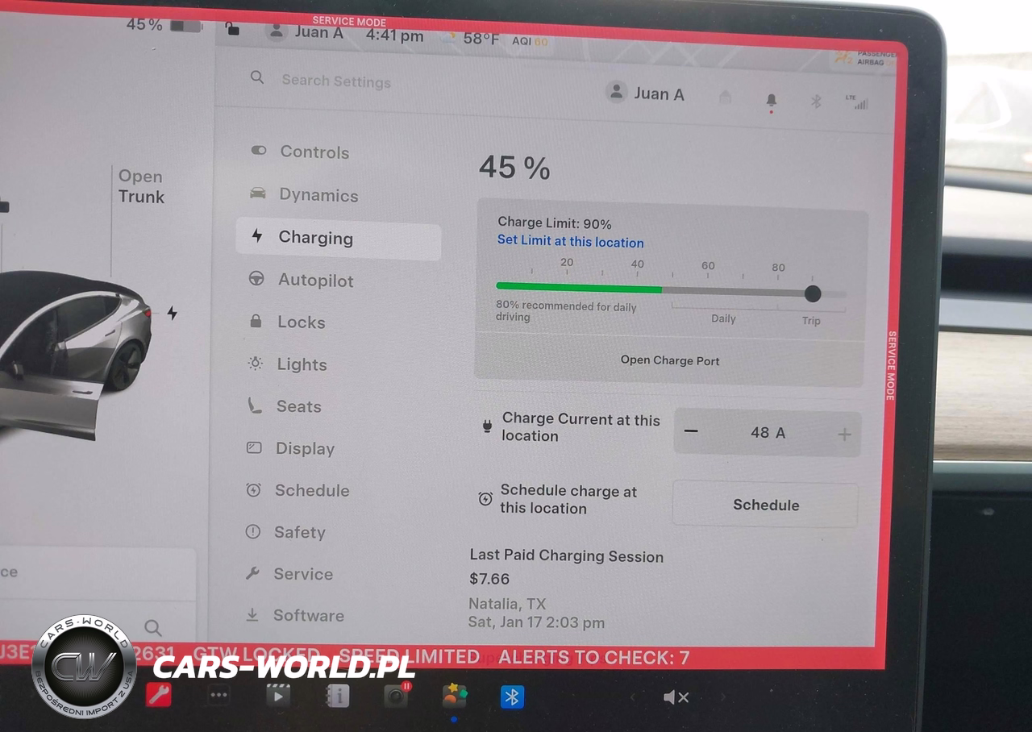Open the Software settings section
This screenshot has width=1032, height=732.
[x=308, y=615]
